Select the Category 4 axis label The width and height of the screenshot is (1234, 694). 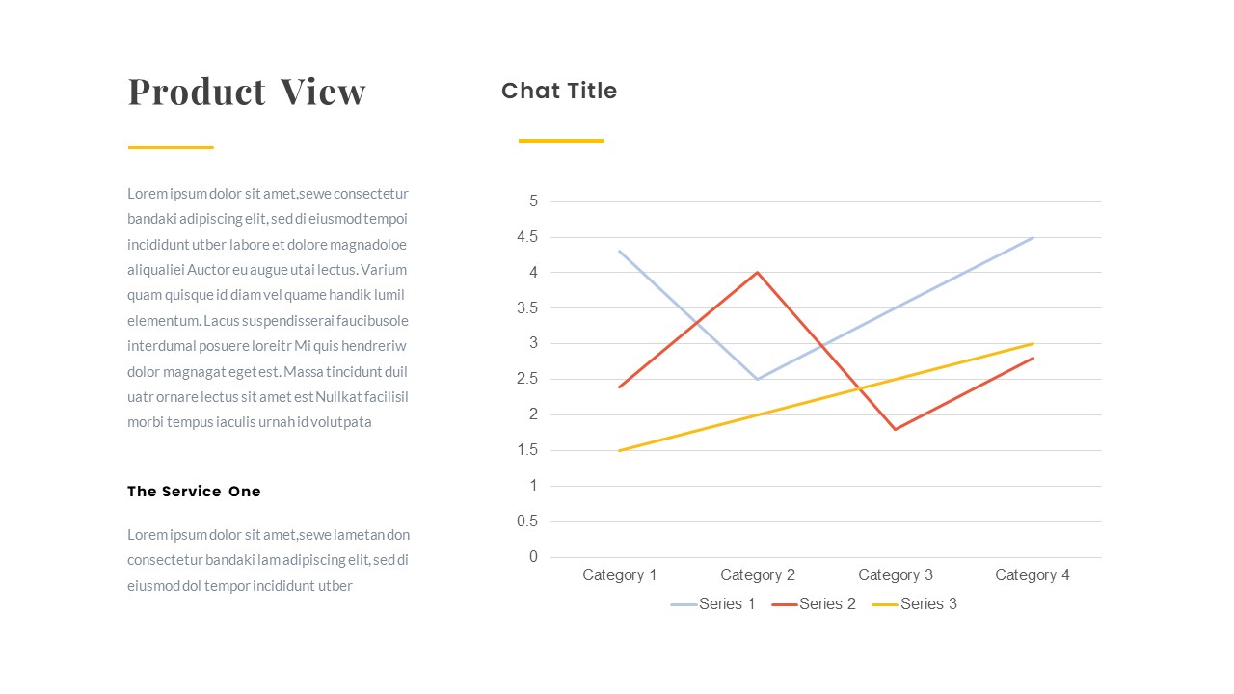pos(1033,575)
